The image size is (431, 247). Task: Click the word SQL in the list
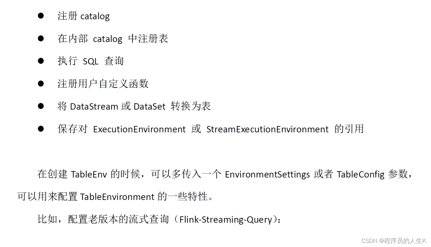pyautogui.click(x=90, y=62)
